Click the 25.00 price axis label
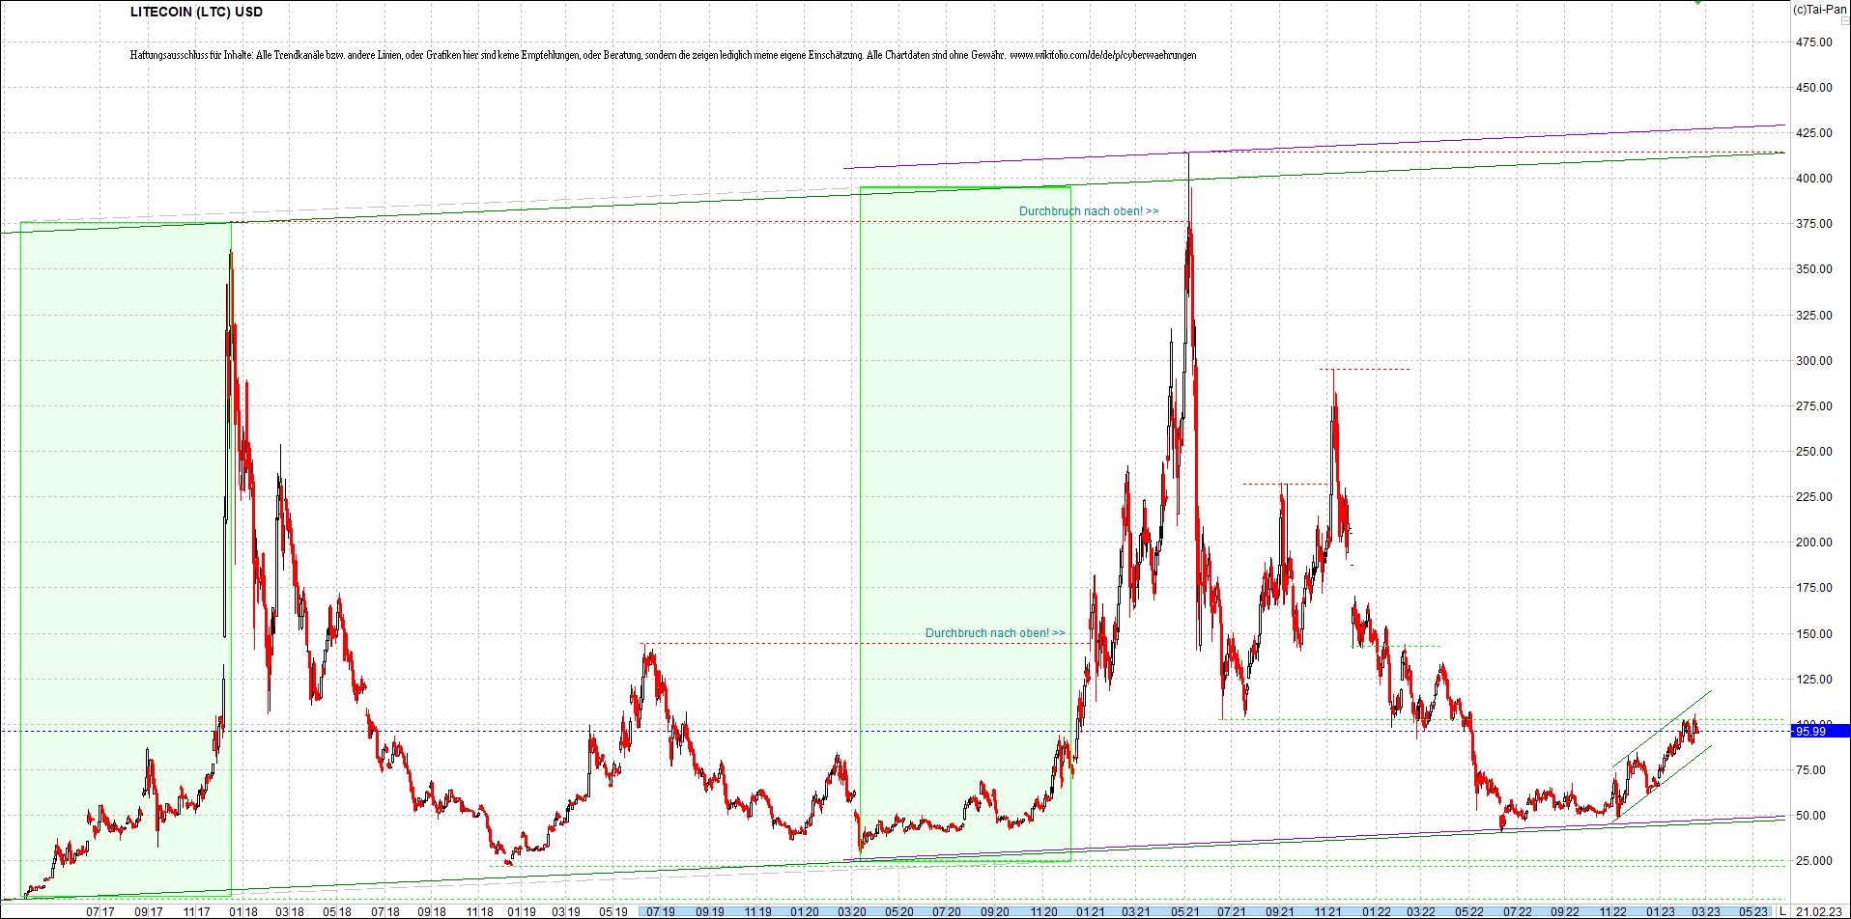This screenshot has height=919, width=1851. (x=1813, y=860)
